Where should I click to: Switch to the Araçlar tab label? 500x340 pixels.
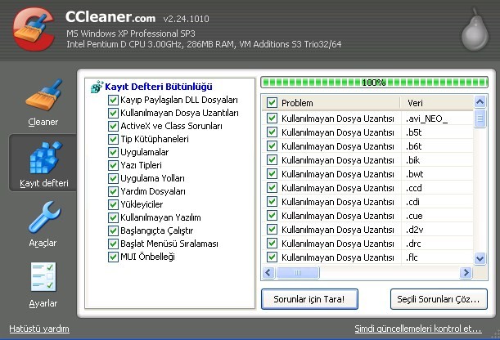(43, 244)
